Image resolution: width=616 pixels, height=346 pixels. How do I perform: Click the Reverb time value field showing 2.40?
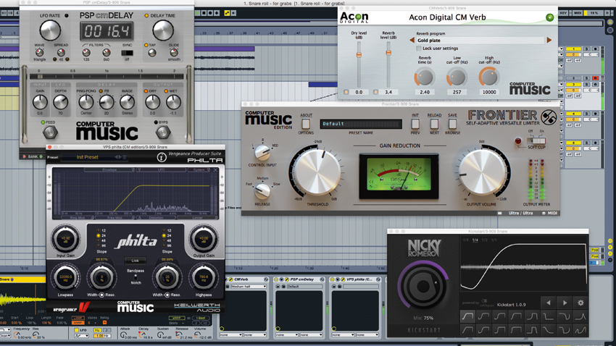pyautogui.click(x=425, y=92)
